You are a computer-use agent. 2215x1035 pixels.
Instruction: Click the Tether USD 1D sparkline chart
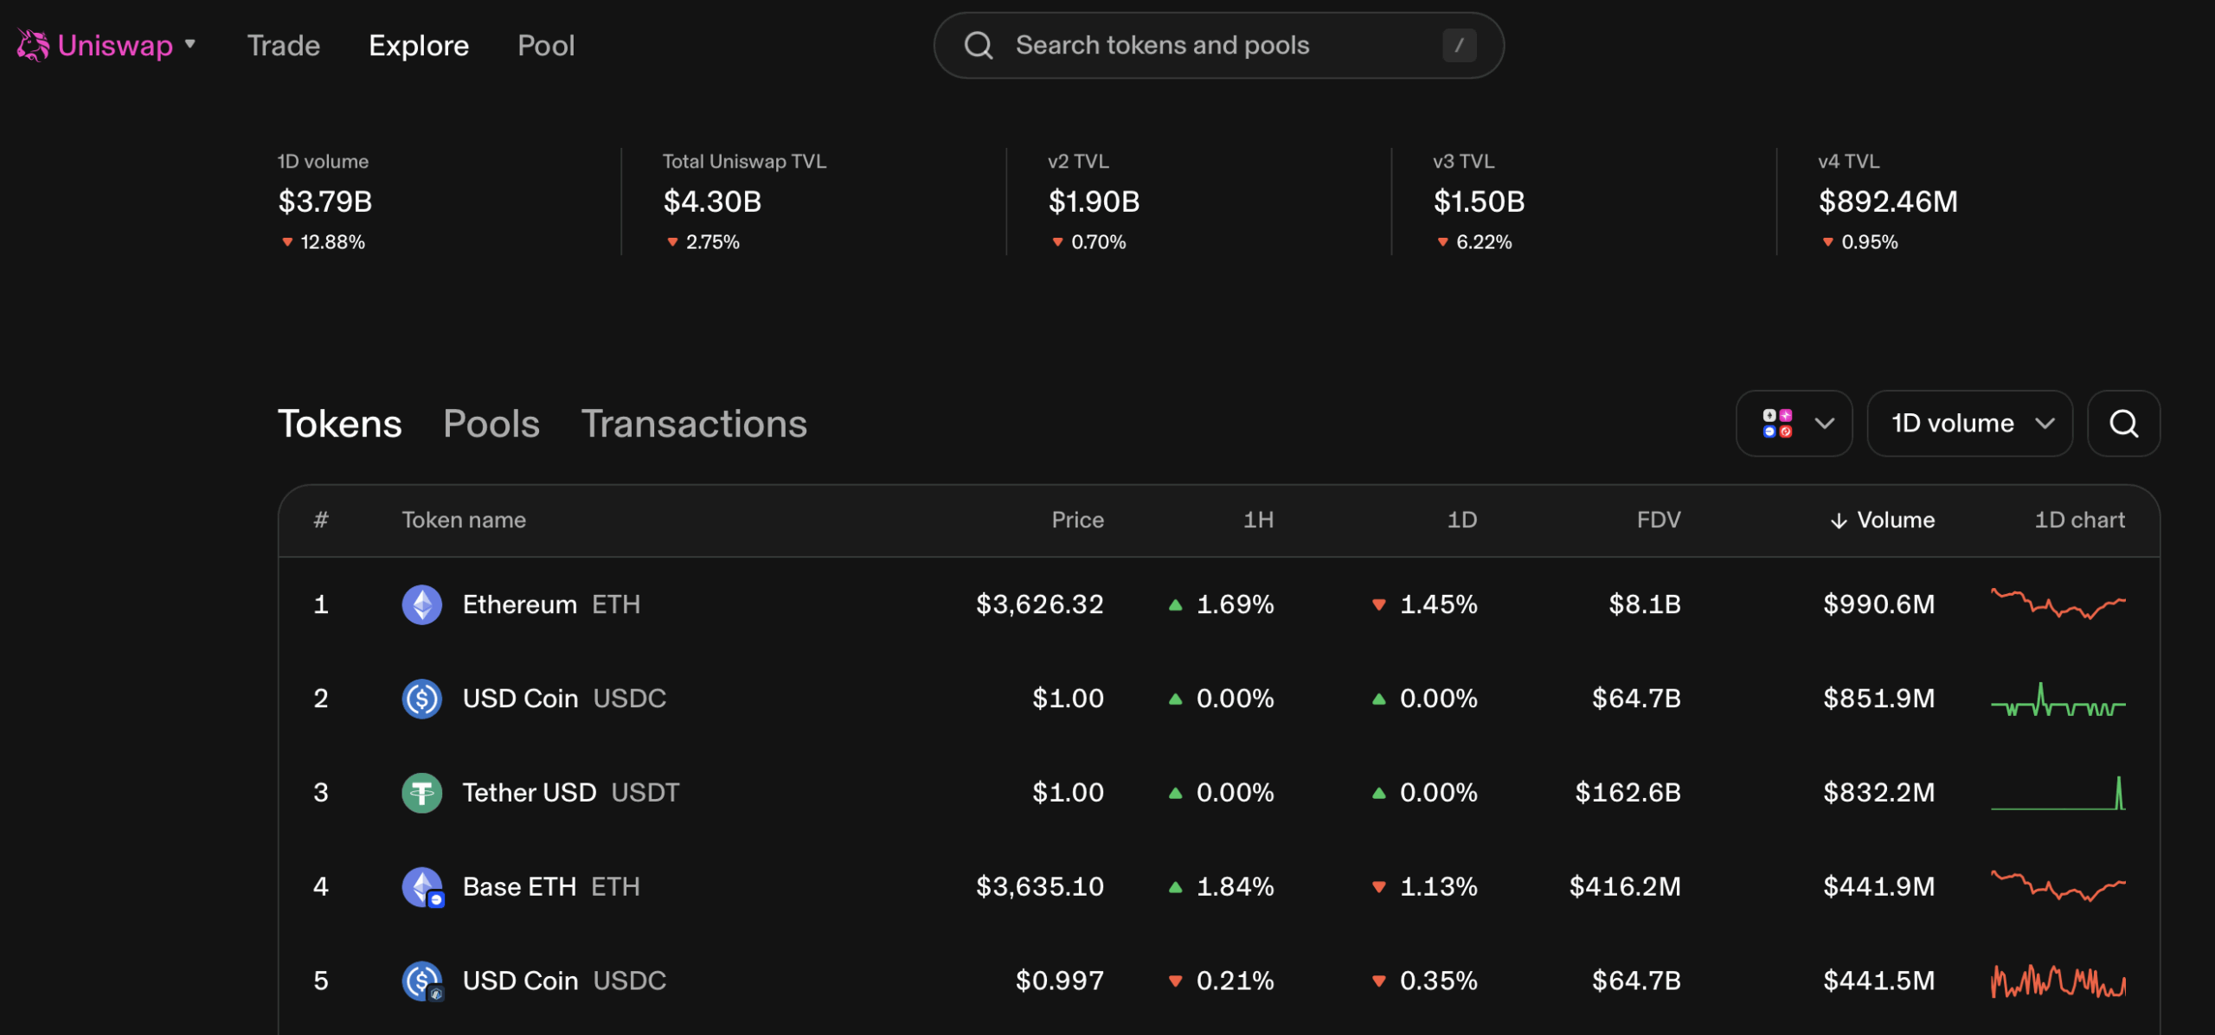tap(2058, 793)
